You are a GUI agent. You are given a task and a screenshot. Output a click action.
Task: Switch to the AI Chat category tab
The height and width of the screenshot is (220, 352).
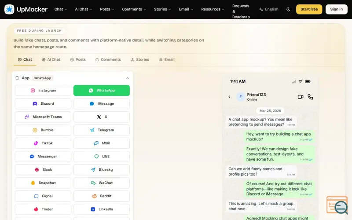pos(51,59)
